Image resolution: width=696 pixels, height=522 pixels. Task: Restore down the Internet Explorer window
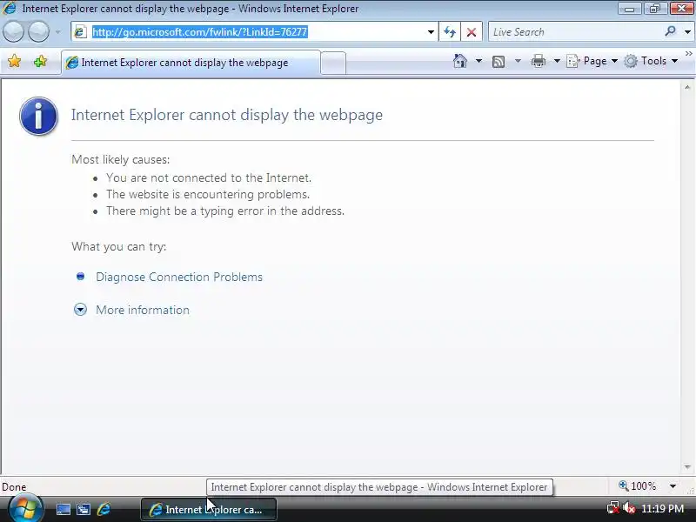tap(655, 9)
